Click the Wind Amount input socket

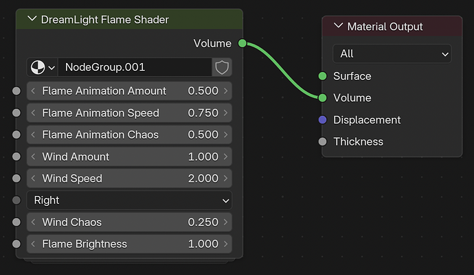[x=16, y=156]
